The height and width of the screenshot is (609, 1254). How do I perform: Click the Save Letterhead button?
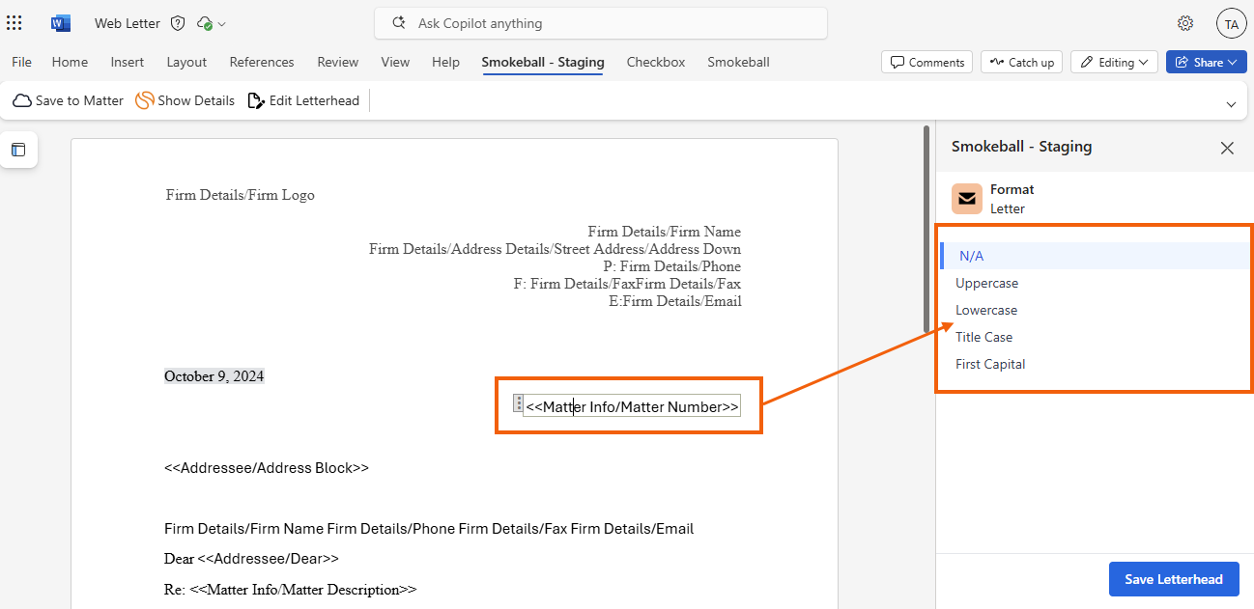(1174, 579)
